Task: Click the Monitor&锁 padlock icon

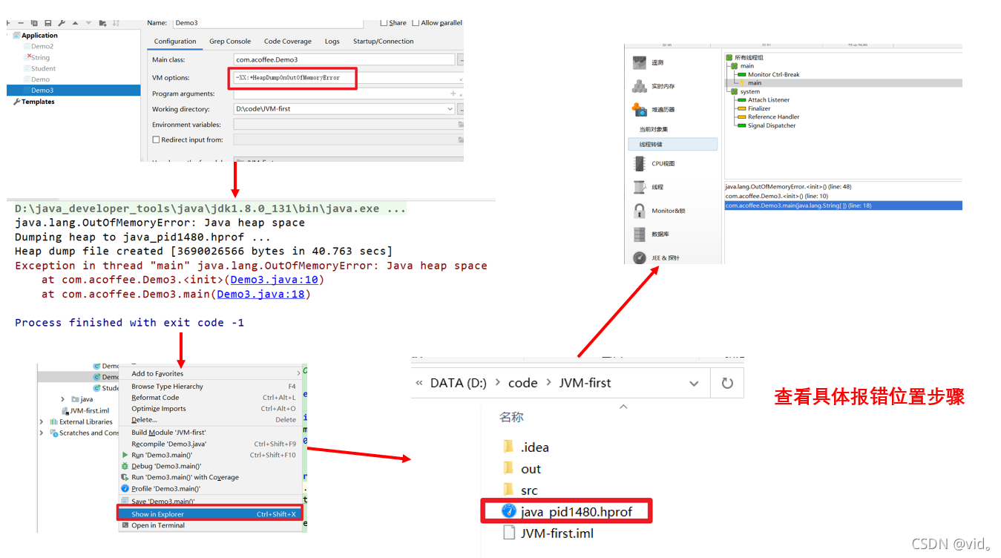Action: click(640, 211)
